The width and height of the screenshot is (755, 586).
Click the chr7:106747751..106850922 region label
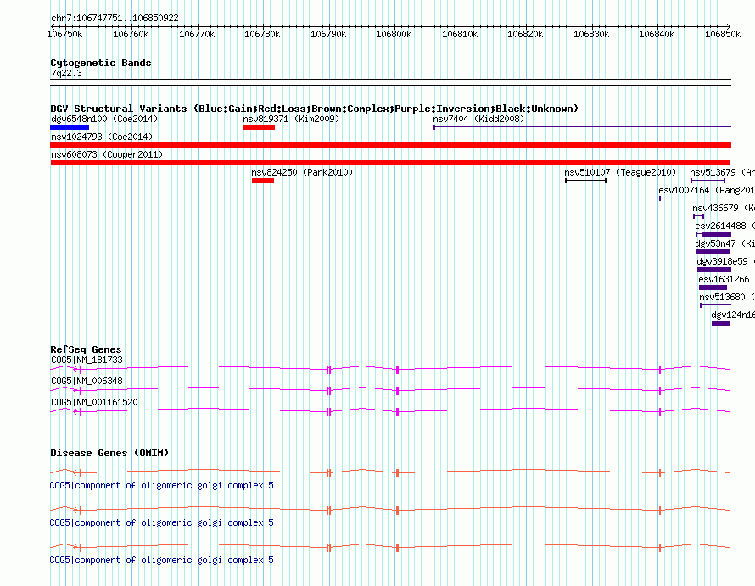[115, 19]
